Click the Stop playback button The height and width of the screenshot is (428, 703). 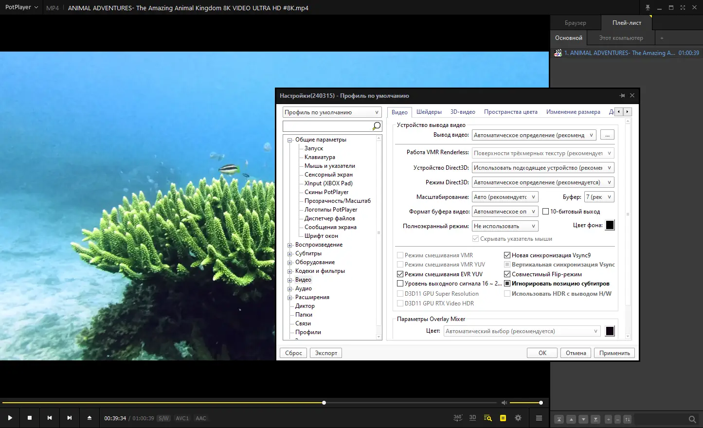pyautogui.click(x=30, y=418)
